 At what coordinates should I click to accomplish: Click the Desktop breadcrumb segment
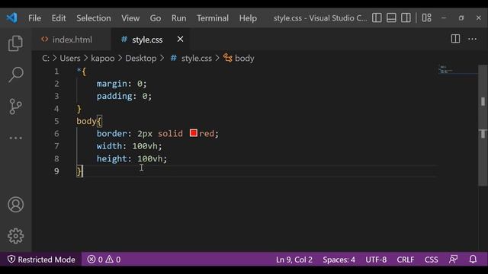140,58
